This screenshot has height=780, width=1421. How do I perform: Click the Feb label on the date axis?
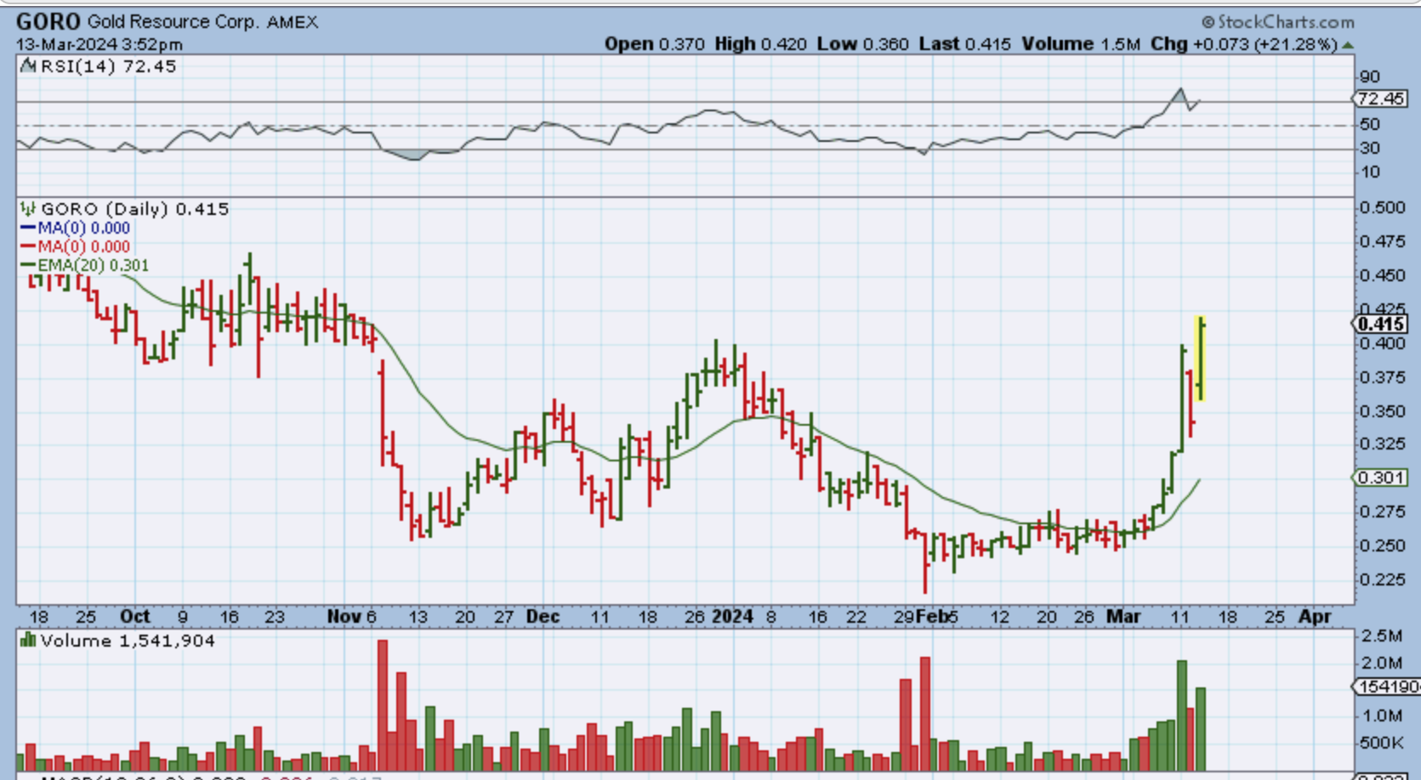[x=933, y=616]
